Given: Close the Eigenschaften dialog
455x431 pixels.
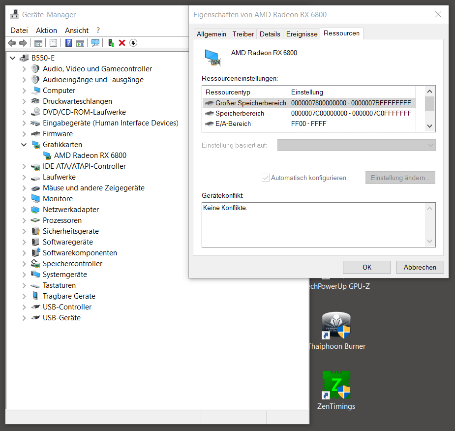Looking at the screenshot, I should pos(438,14).
